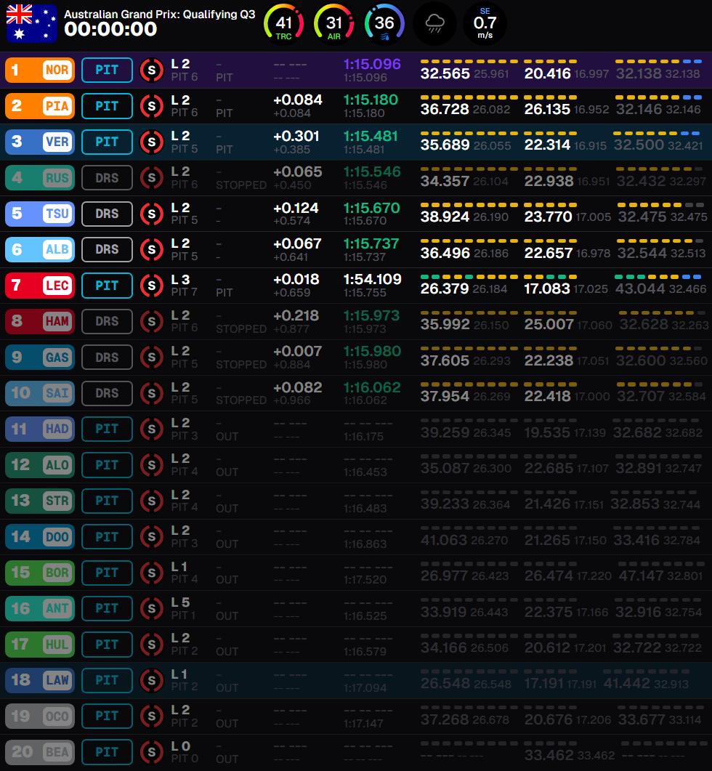The image size is (712, 771).
Task: Select driver tag 1 NOR
Action: [40, 70]
